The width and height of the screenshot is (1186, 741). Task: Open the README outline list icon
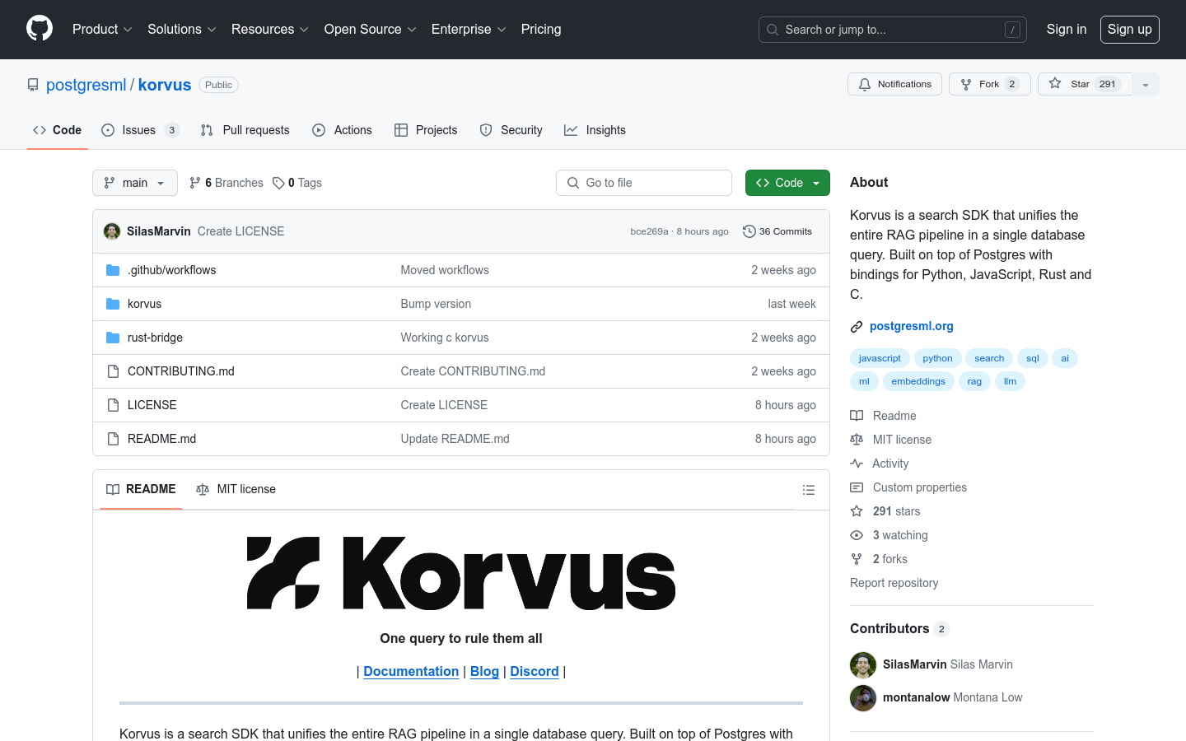[x=809, y=490]
